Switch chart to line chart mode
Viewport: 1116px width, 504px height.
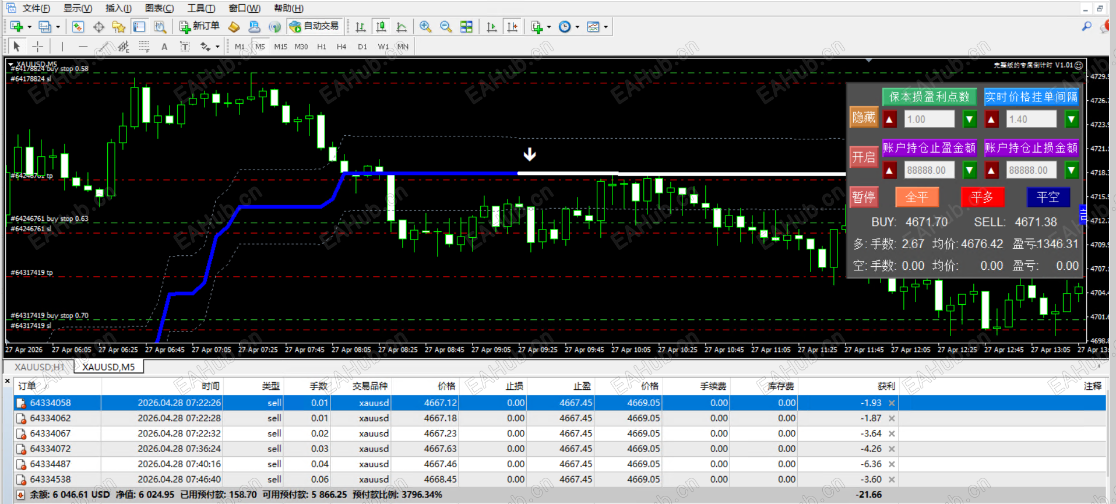402,27
